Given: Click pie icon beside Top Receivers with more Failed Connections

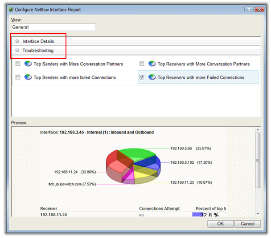Looking at the screenshot, I should [x=152, y=77].
